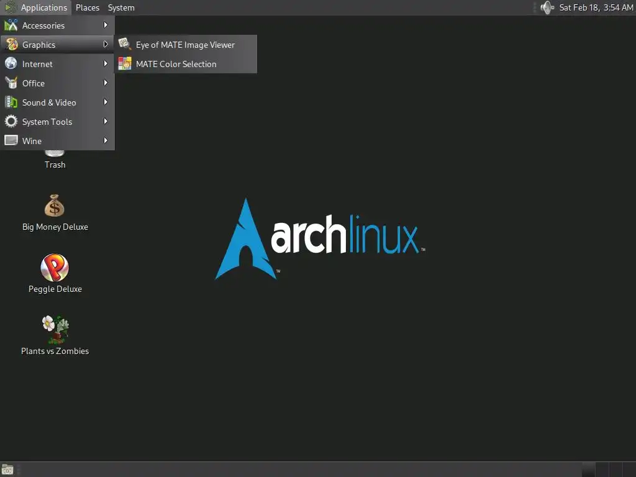Screen dimensions: 636x477
Task: Click the Office category icon
Action: click(x=11, y=83)
